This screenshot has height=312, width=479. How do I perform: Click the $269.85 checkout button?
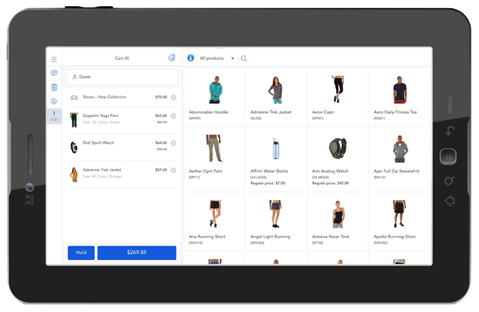[x=137, y=252]
